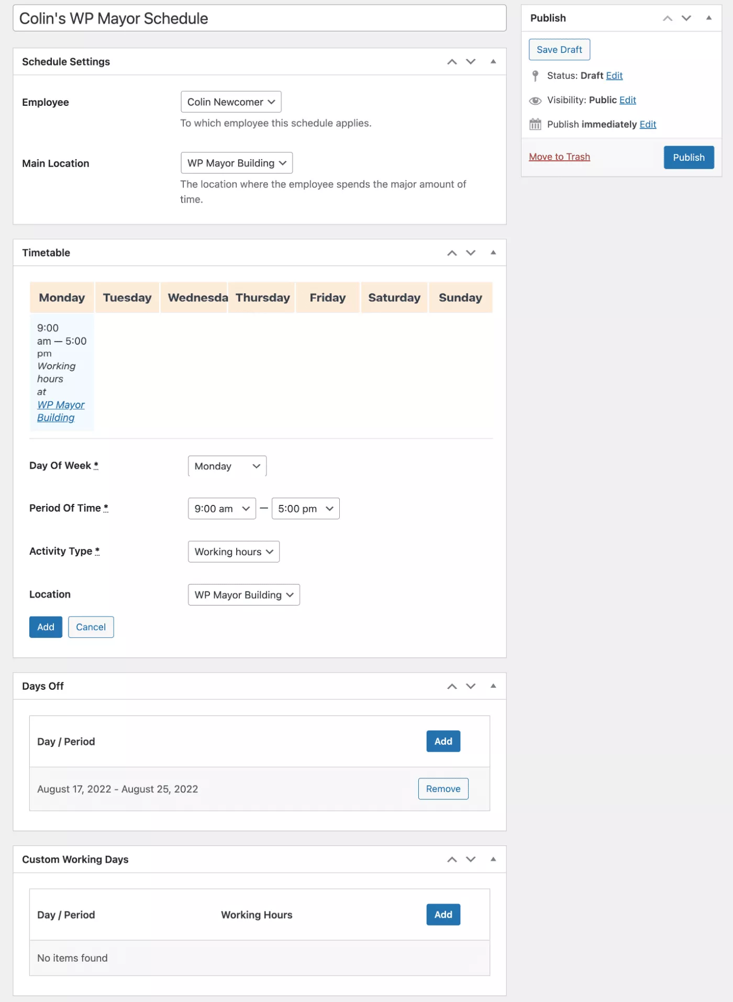This screenshot has height=1002, width=733.
Task: Move Days Off panel up
Action: (452, 686)
